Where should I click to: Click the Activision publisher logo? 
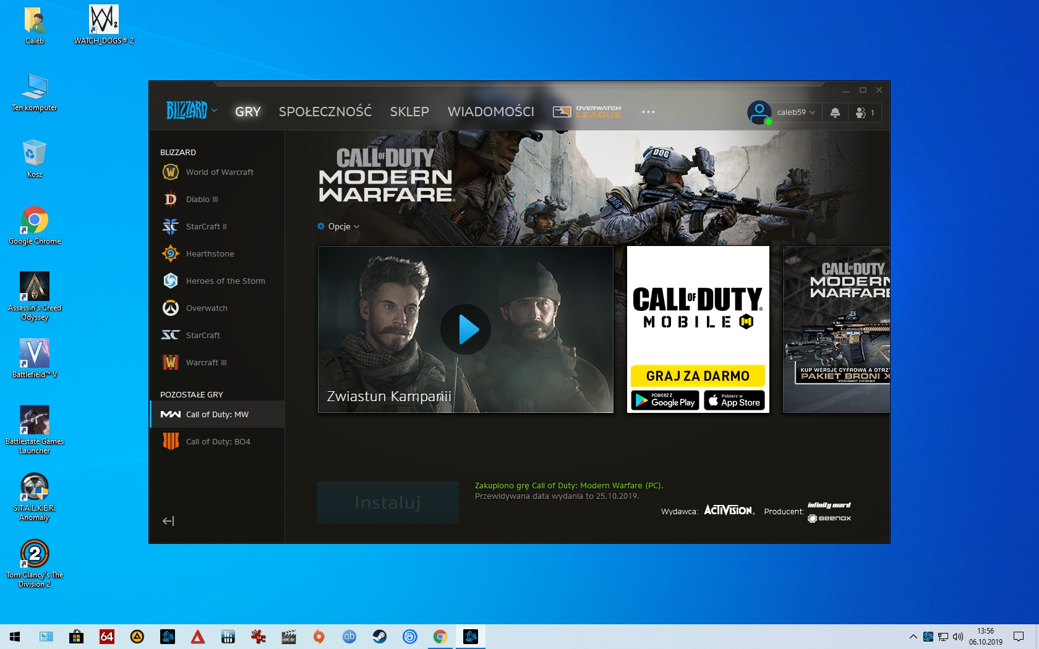(729, 511)
